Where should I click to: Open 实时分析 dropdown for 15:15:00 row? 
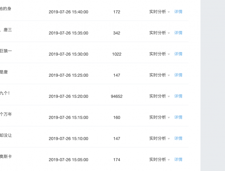coord(159,117)
